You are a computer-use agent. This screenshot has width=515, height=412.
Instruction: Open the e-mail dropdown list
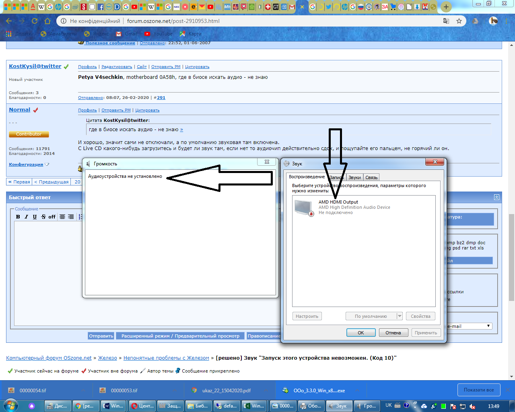pos(469,326)
